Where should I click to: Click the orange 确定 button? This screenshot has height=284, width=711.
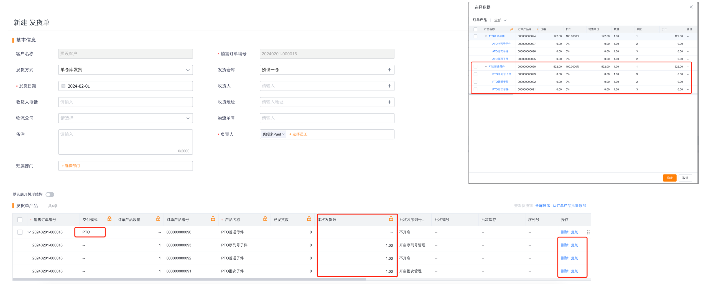tap(669, 178)
